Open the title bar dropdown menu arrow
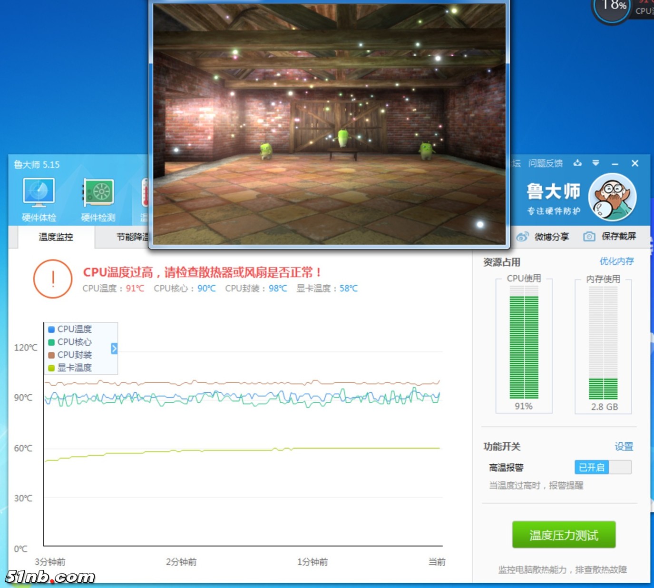654x588 pixels. coord(595,163)
